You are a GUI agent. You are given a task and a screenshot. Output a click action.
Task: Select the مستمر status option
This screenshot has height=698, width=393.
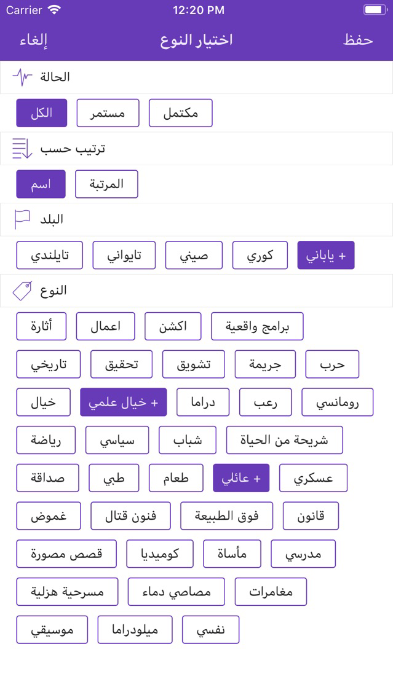point(108,113)
